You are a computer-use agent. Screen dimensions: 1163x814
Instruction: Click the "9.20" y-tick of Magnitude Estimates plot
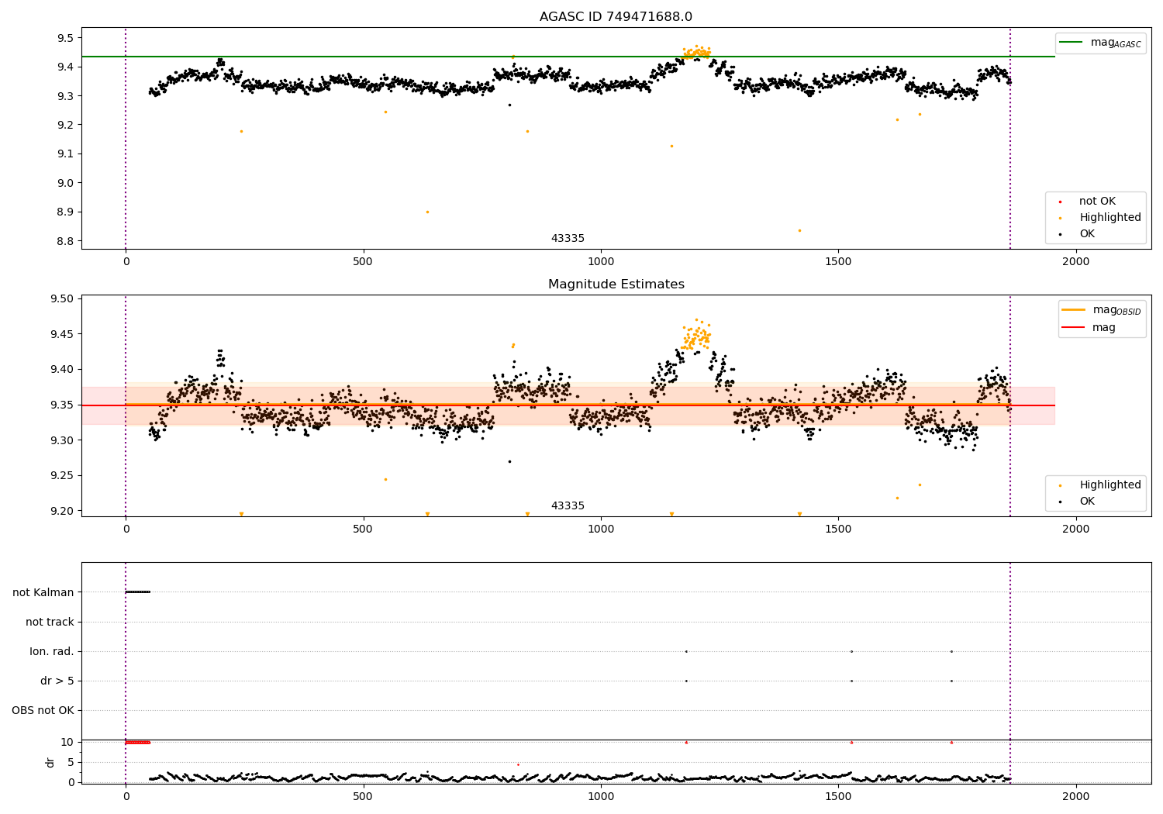click(x=62, y=511)
